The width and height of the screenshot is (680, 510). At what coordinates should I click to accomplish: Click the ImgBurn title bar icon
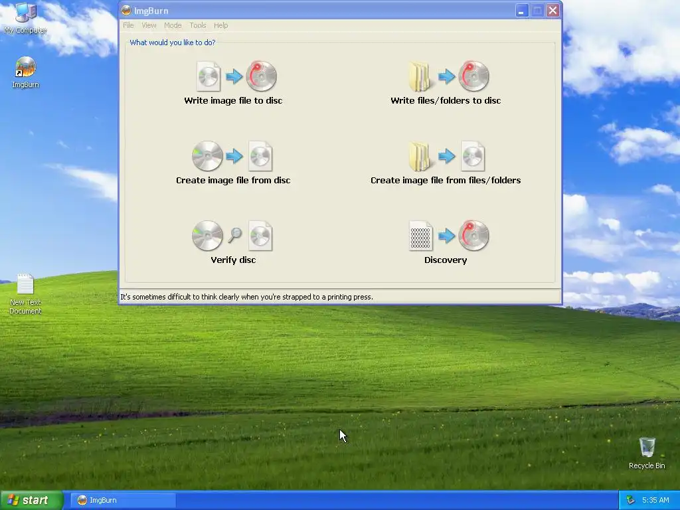[x=126, y=11]
